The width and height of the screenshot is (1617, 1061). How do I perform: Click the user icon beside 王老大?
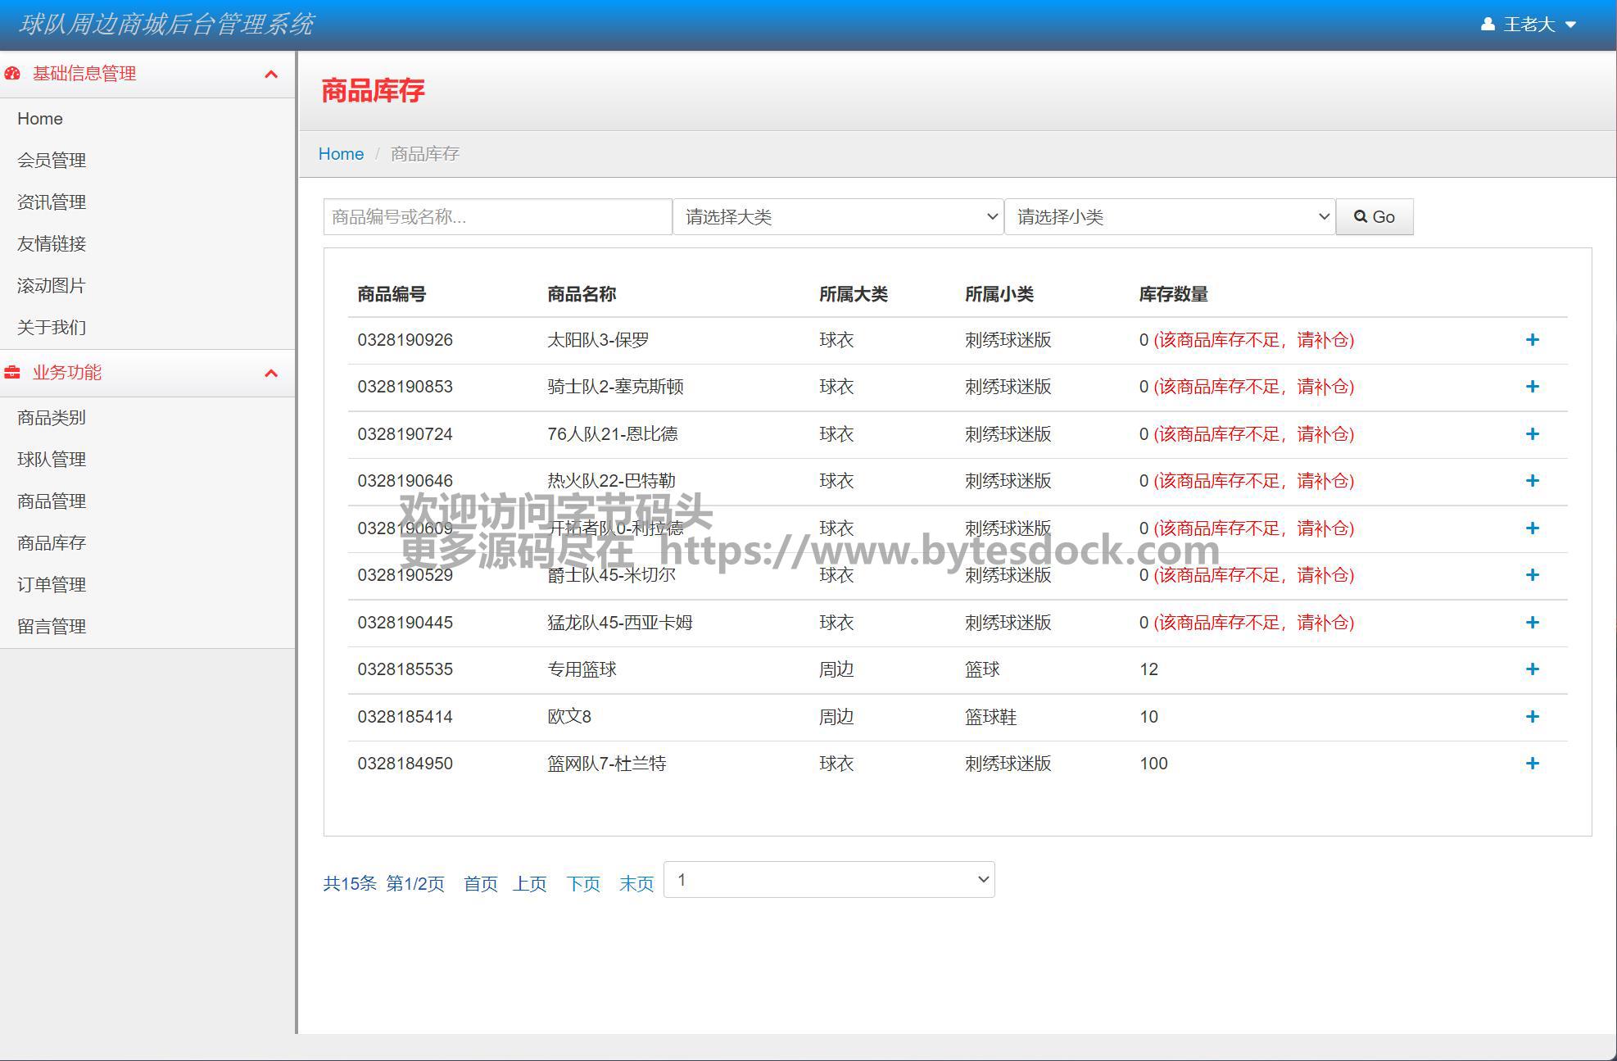1488,25
